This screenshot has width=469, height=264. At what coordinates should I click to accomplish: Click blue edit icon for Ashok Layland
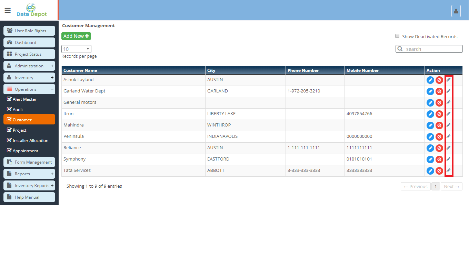pos(430,80)
